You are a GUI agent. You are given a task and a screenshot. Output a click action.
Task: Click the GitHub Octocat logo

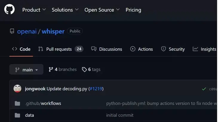pyautogui.click(x=9, y=9)
